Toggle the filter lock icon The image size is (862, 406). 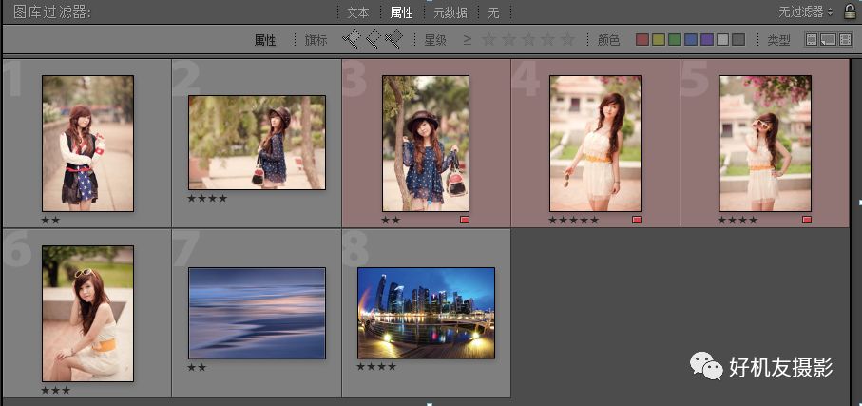point(850,11)
